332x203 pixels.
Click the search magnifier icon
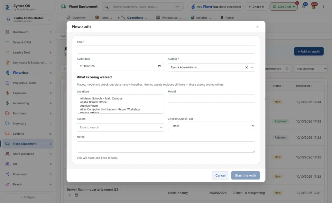coord(107,7)
